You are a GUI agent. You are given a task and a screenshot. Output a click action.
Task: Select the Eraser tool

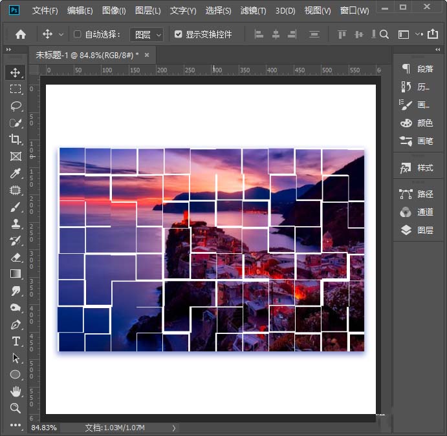(x=16, y=257)
